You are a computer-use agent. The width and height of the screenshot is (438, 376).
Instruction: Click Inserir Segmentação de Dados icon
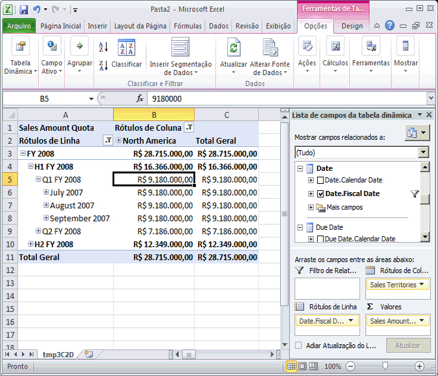(x=180, y=48)
